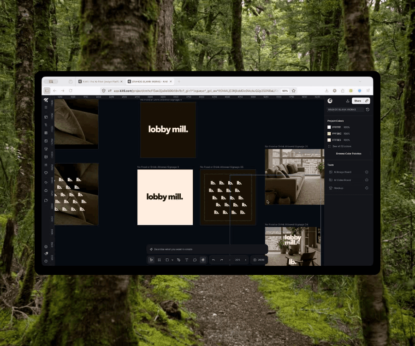Open the AI Image Board tool
This screenshot has height=346, width=415.
(343, 172)
